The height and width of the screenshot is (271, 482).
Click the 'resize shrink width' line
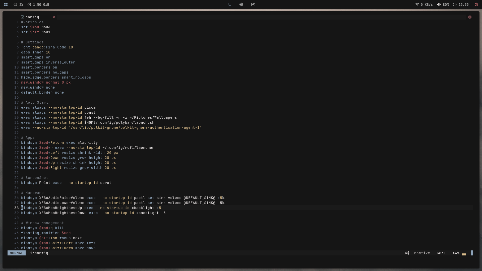[70, 153]
